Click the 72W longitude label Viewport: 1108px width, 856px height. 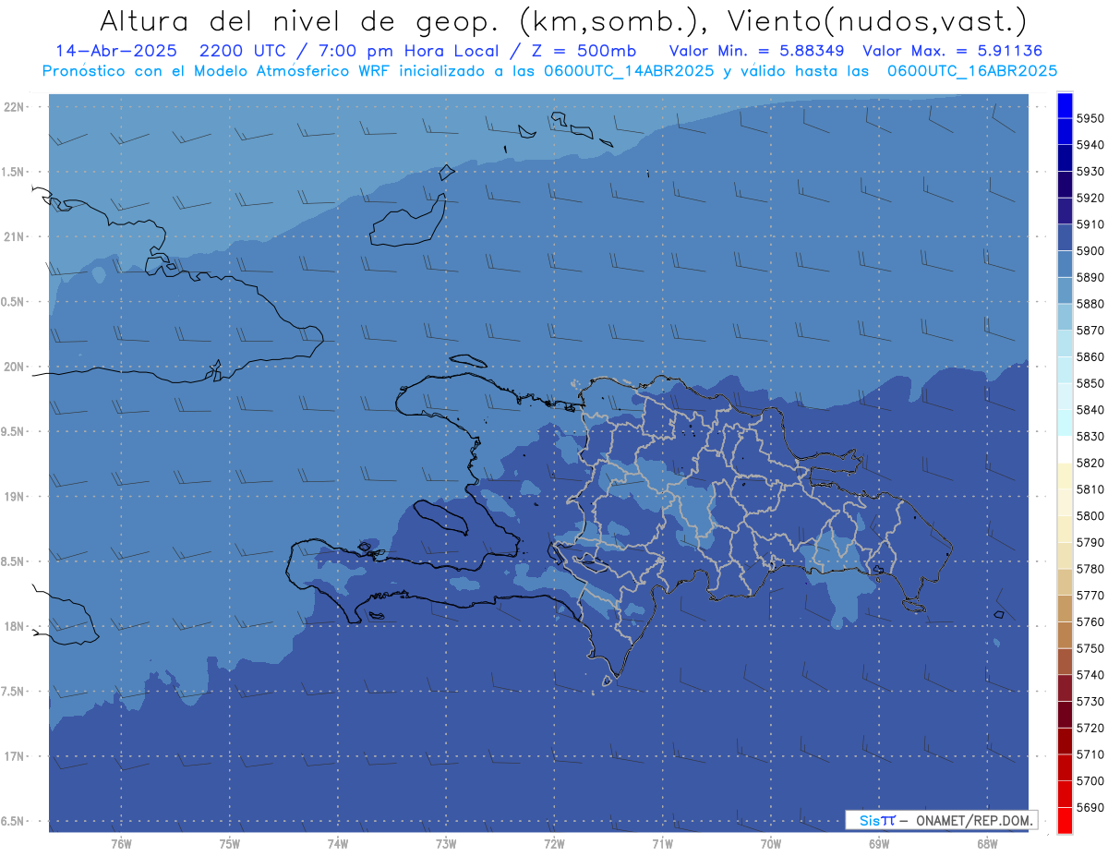pos(554,843)
